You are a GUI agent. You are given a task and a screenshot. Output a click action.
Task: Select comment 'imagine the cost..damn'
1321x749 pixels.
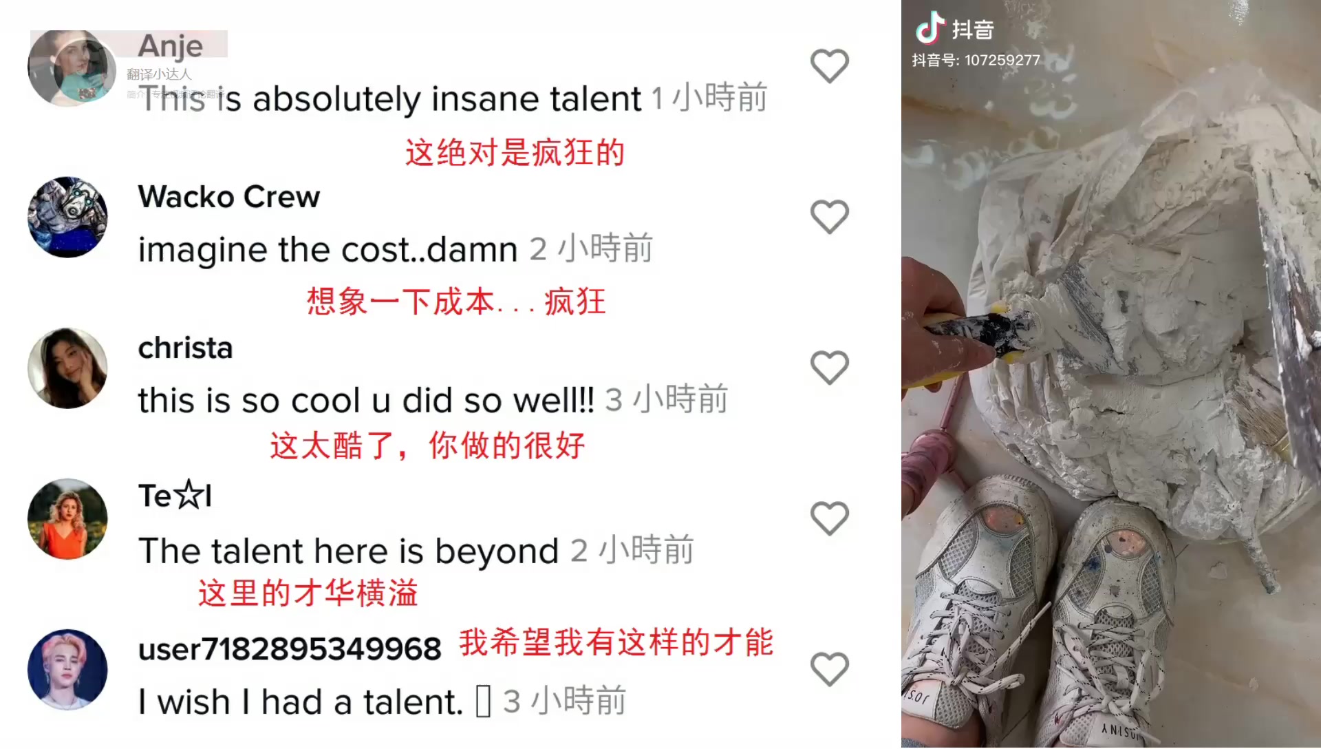pyautogui.click(x=327, y=249)
